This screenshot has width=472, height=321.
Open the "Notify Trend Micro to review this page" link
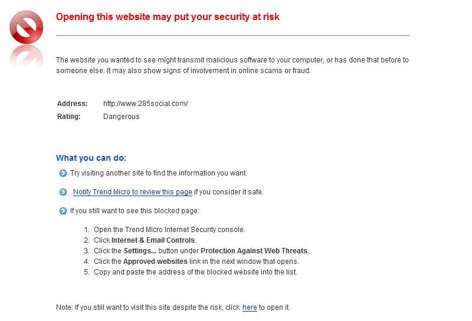click(x=133, y=192)
